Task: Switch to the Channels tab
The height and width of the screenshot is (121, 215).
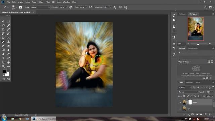Action: tap(189, 82)
